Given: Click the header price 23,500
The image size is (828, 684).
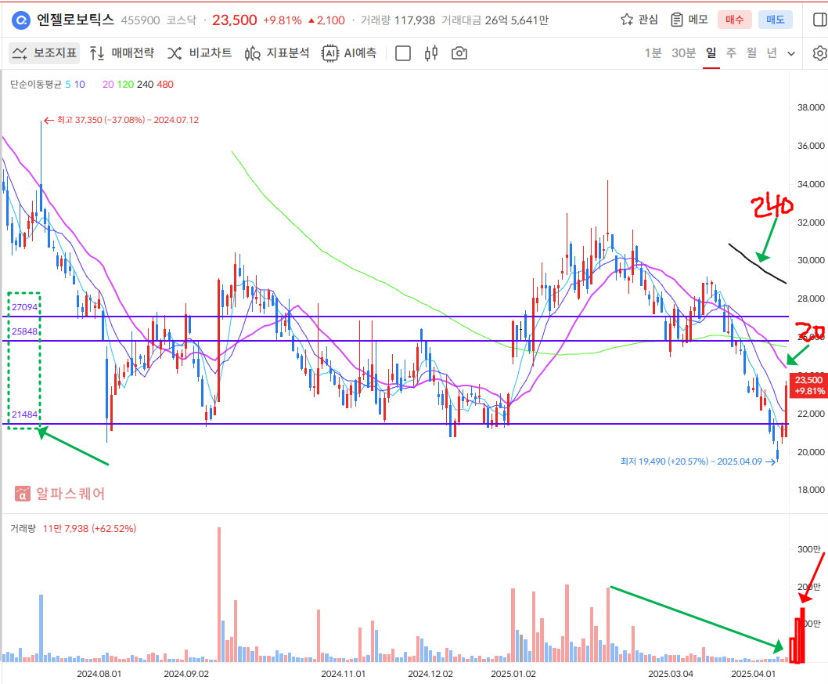Looking at the screenshot, I should click(235, 20).
